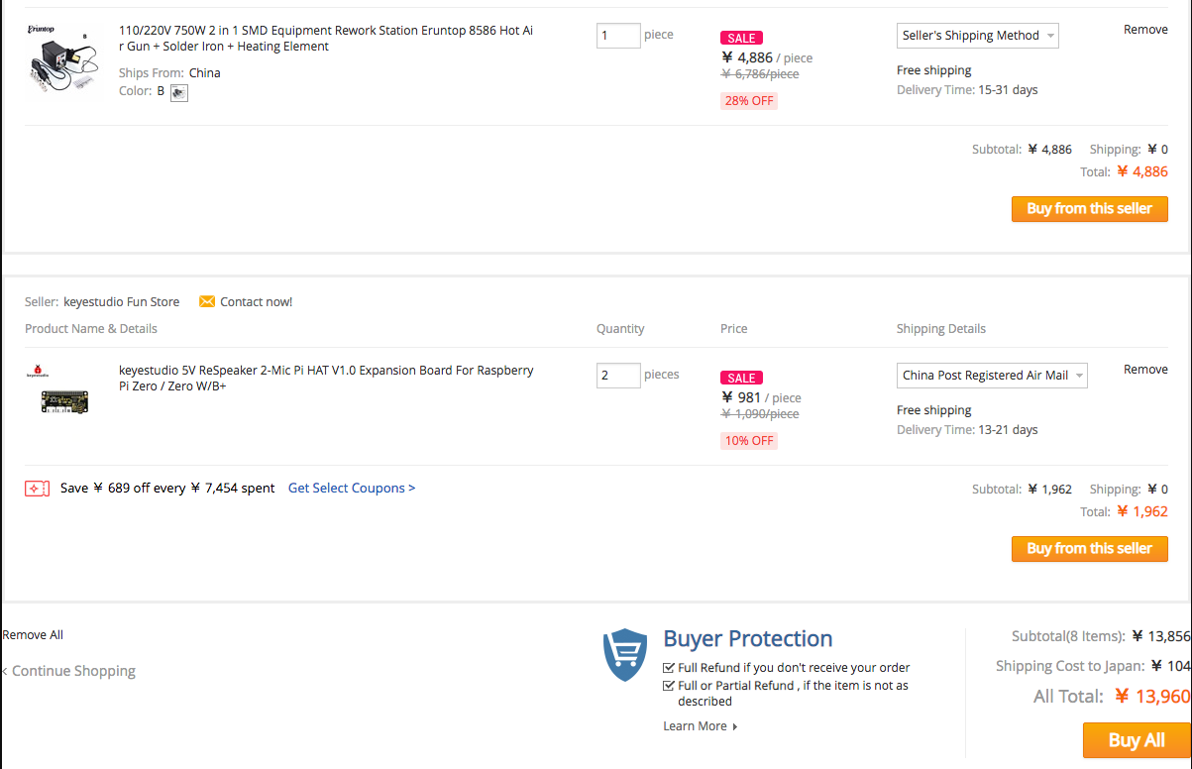Image resolution: width=1192 pixels, height=769 pixels.
Task: Open the China Post Registered Air Mail dropdown
Action: tap(992, 376)
